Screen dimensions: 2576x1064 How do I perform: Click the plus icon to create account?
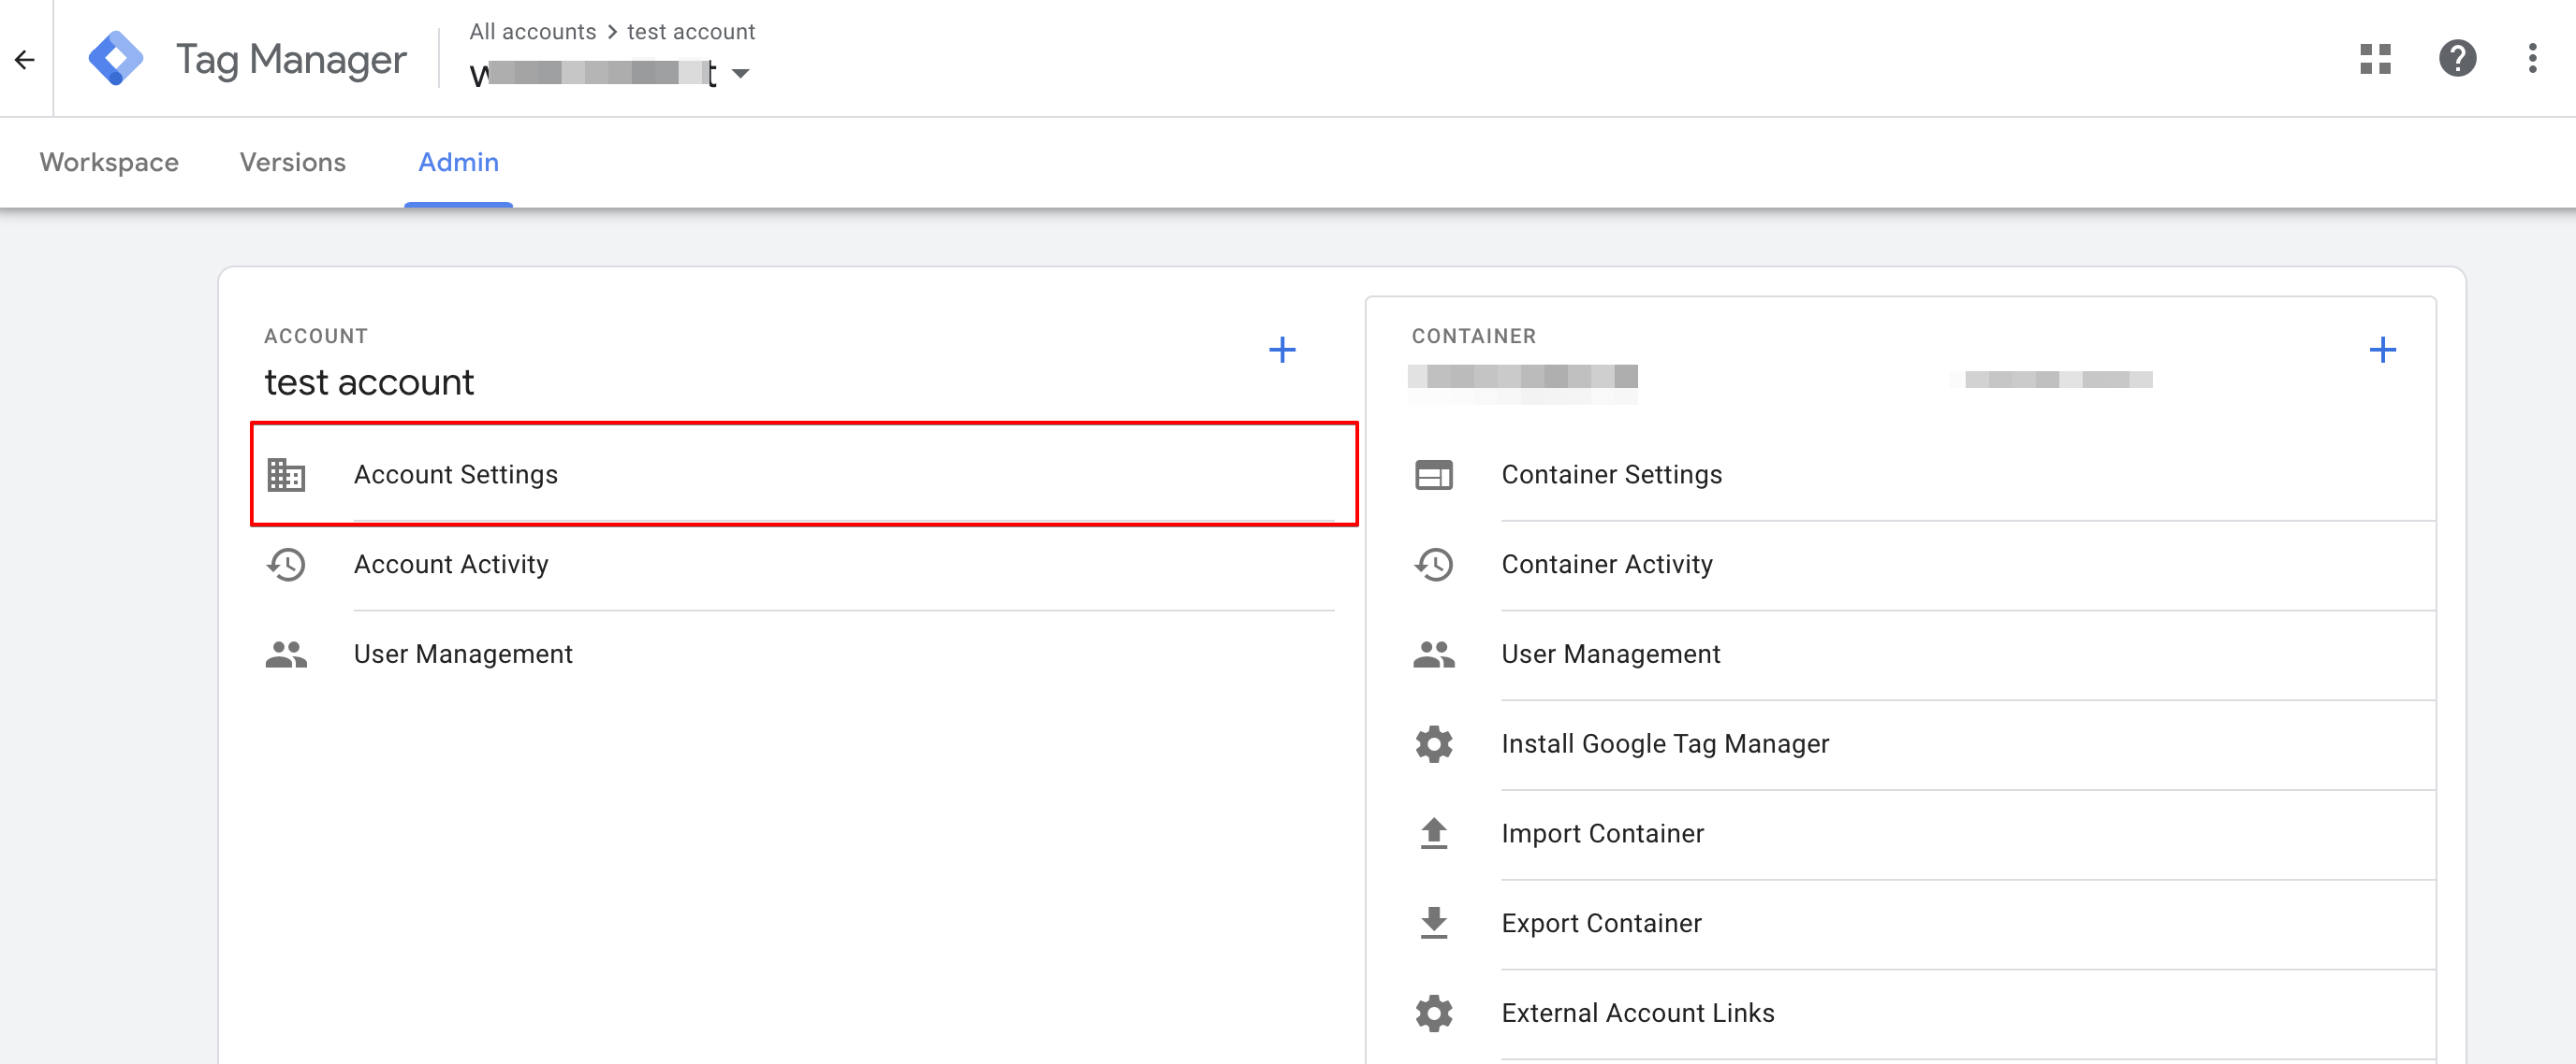pos(1281,350)
